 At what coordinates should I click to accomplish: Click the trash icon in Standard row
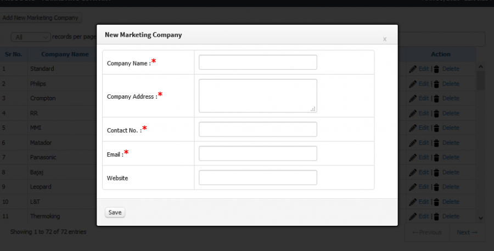click(x=436, y=69)
